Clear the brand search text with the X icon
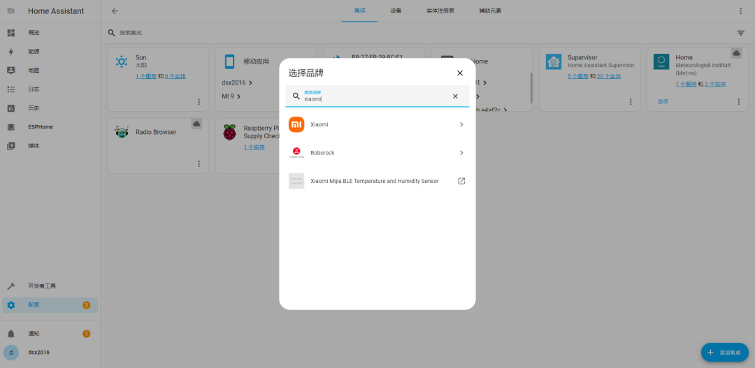 (x=455, y=96)
